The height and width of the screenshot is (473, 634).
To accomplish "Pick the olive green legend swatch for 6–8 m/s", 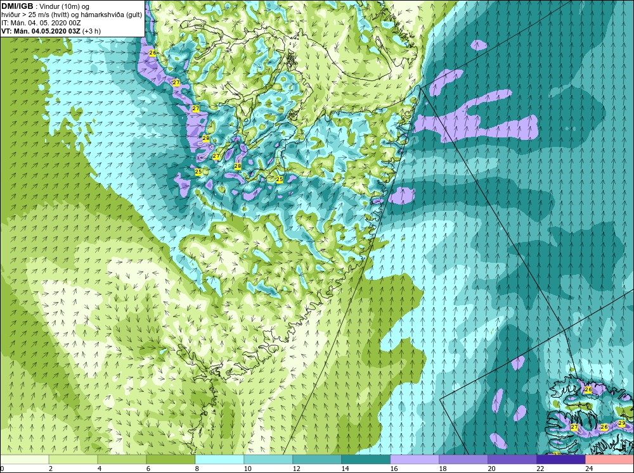I will click(171, 460).
